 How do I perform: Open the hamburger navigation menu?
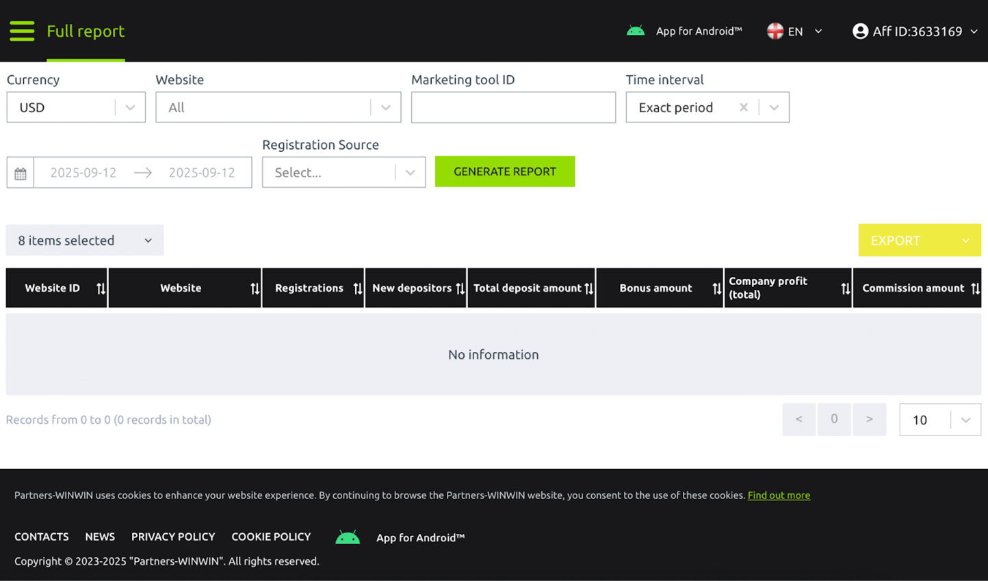pyautogui.click(x=22, y=31)
